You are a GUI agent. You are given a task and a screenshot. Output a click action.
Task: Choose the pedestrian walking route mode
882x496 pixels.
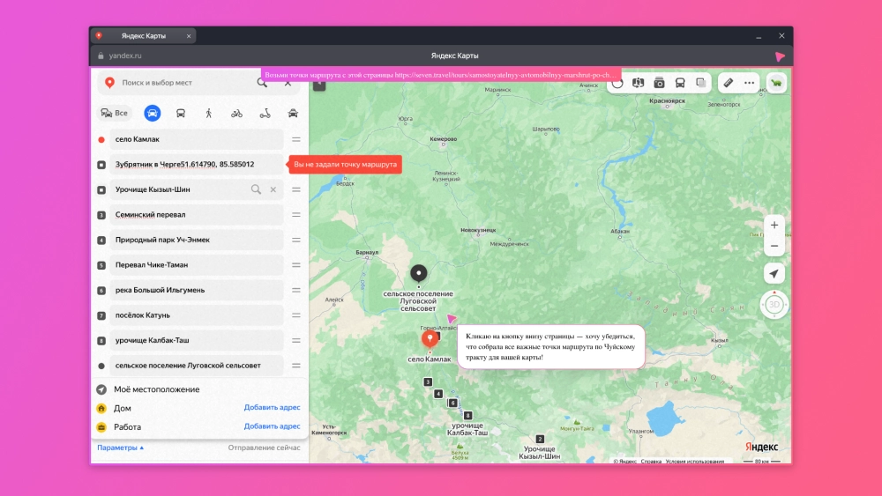[209, 113]
